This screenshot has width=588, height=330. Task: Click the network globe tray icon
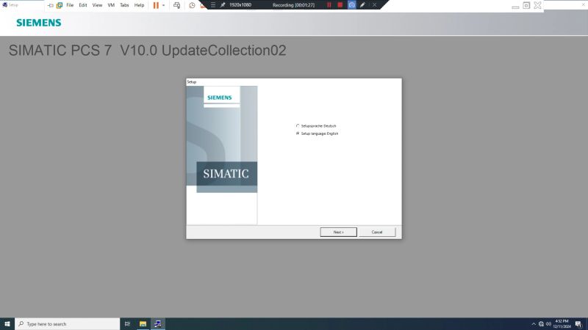pos(541,324)
